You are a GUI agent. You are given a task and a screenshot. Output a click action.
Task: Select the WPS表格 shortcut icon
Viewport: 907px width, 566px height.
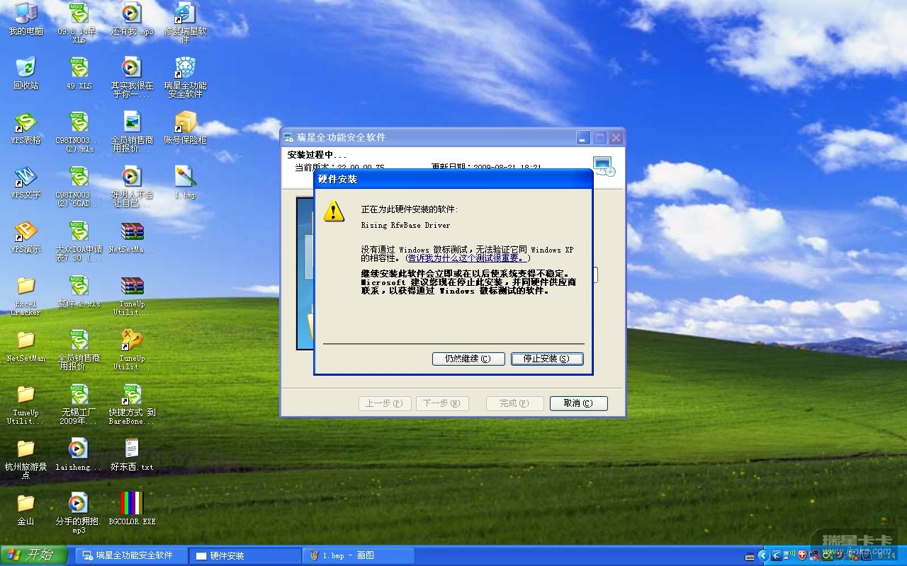coord(26,128)
